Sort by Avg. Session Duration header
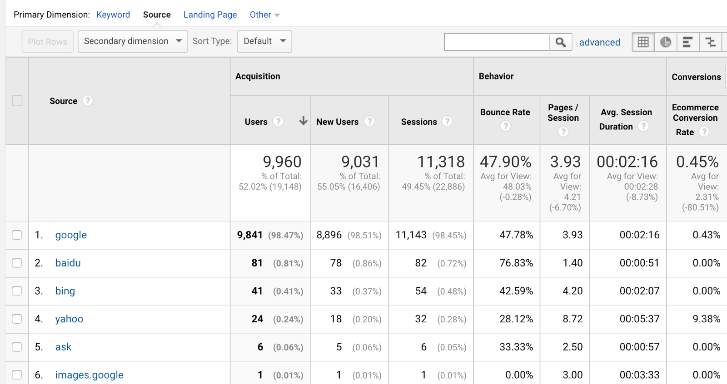727x384 pixels. point(626,119)
